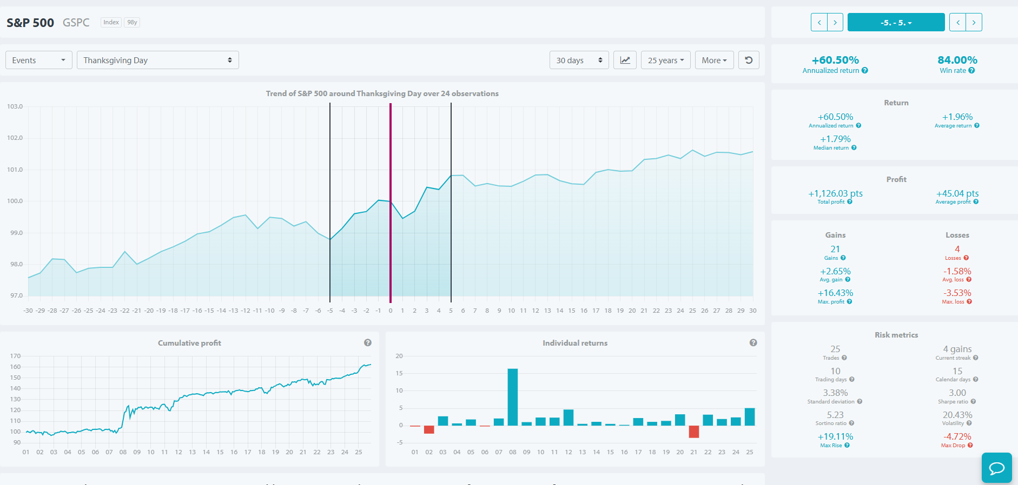Click the +1,126.03 pts total profit value
The height and width of the screenshot is (485, 1018).
pos(835,193)
